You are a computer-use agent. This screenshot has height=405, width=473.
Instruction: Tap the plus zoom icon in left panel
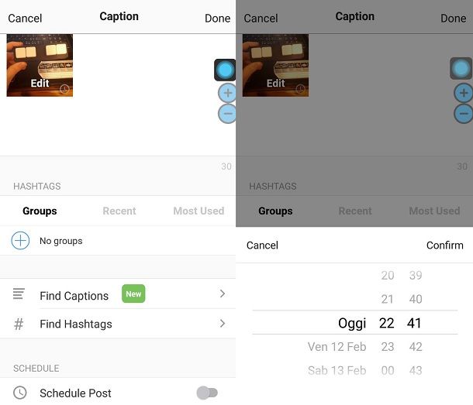pos(227,93)
